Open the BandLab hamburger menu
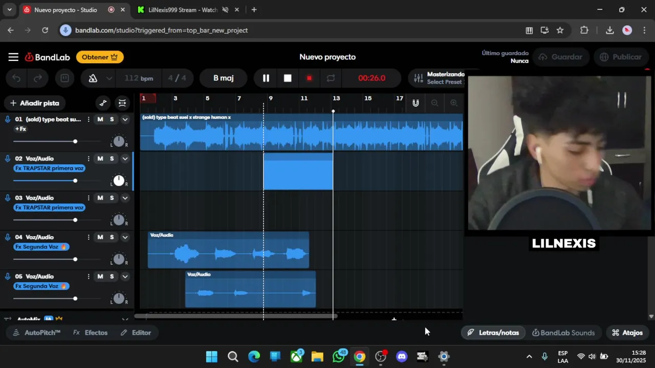This screenshot has height=368, width=655. tap(13, 57)
